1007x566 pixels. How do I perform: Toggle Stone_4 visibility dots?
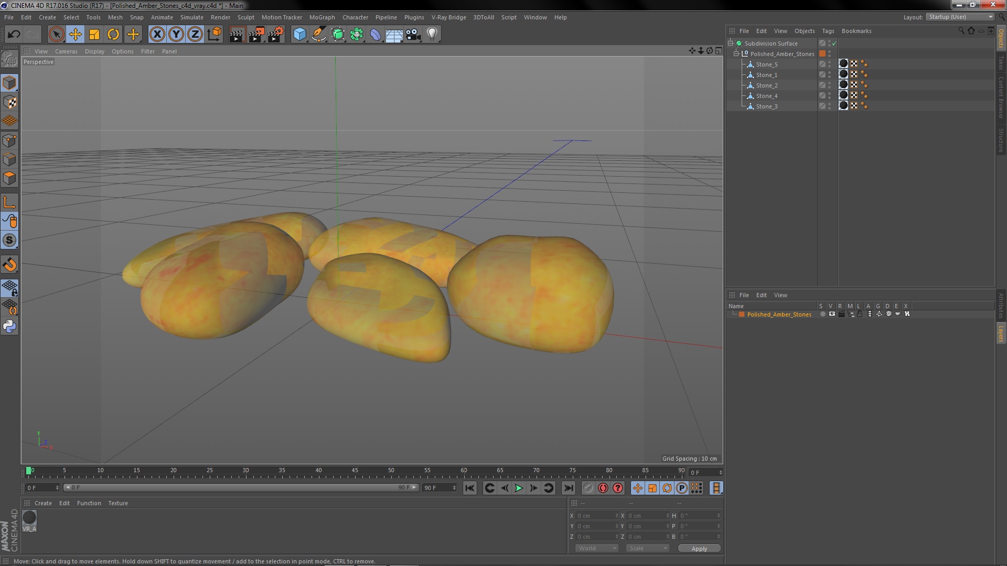[x=829, y=96]
